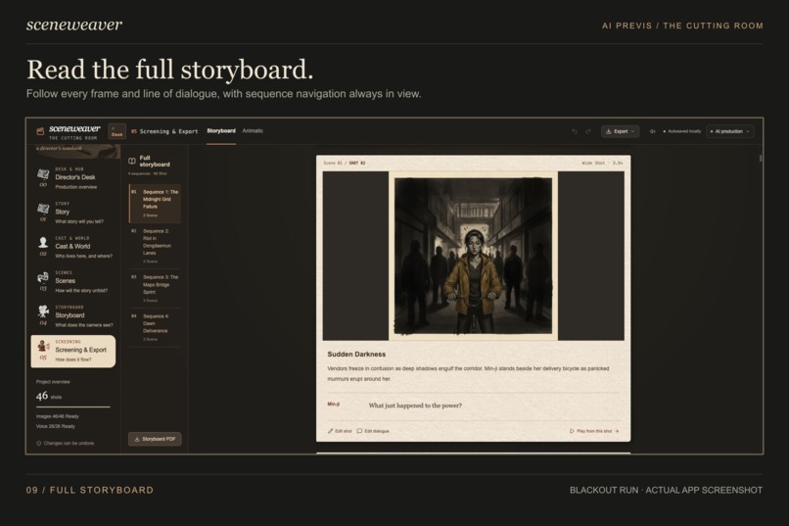Switch to the Animatic tab

click(253, 131)
